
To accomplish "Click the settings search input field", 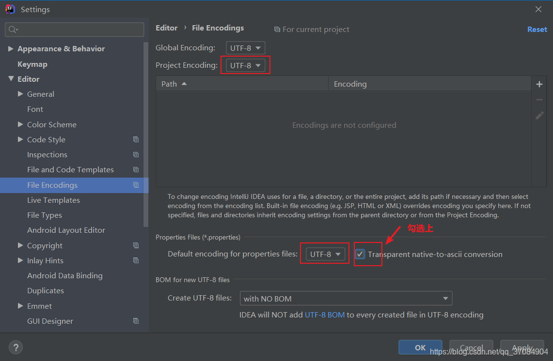I will click(x=75, y=30).
